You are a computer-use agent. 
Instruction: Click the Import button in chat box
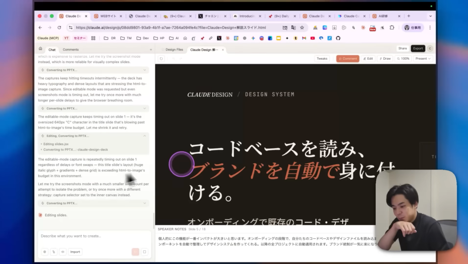[75, 252]
